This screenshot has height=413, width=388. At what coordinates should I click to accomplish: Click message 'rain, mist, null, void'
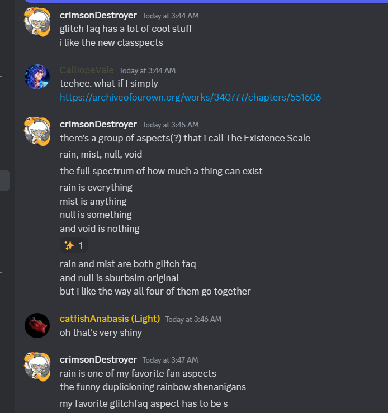[101, 154]
